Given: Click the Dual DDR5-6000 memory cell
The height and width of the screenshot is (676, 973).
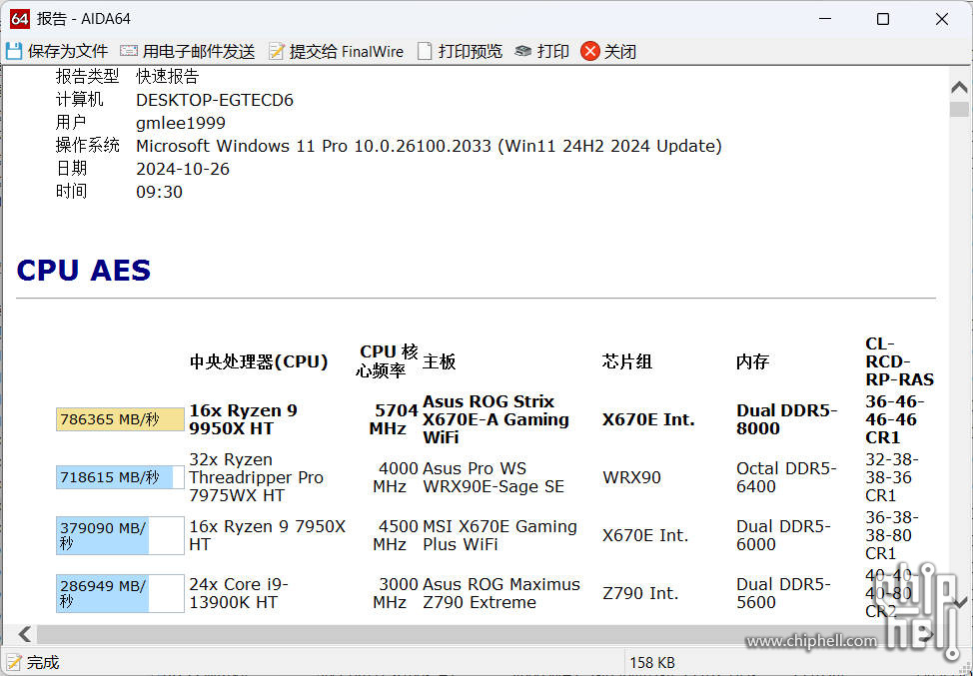Looking at the screenshot, I should [783, 535].
